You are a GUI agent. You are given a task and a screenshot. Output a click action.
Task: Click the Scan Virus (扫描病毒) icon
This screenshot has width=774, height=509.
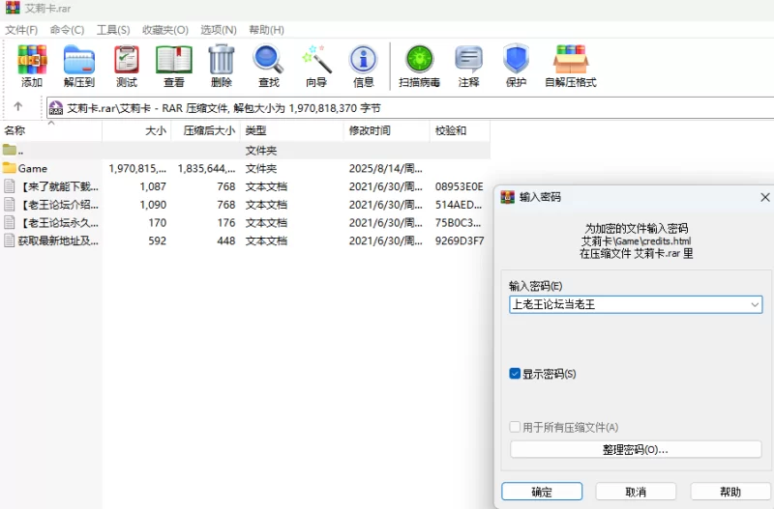pyautogui.click(x=420, y=60)
